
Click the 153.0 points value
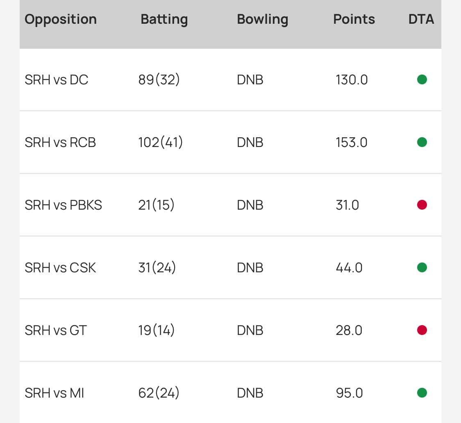[x=351, y=143]
